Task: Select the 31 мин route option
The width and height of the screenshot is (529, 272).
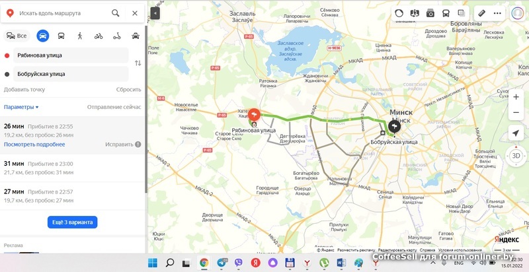Action: click(x=71, y=168)
